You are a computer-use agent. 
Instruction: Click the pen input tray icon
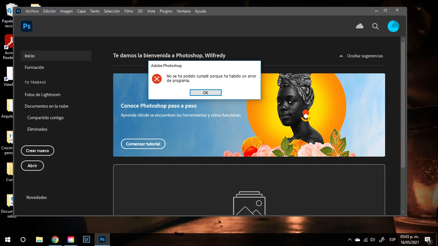coord(382,240)
